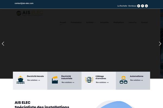This screenshot has width=163, height=108.
Task: Open the Présentation menu item
Action: [x=76, y=22]
